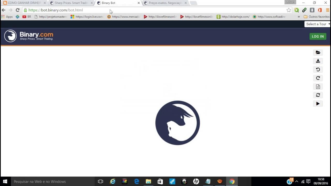Expand the bookmarks overflow chevron

click(299, 17)
